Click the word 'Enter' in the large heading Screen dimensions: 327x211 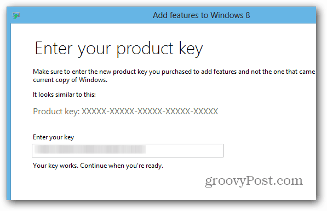point(54,48)
